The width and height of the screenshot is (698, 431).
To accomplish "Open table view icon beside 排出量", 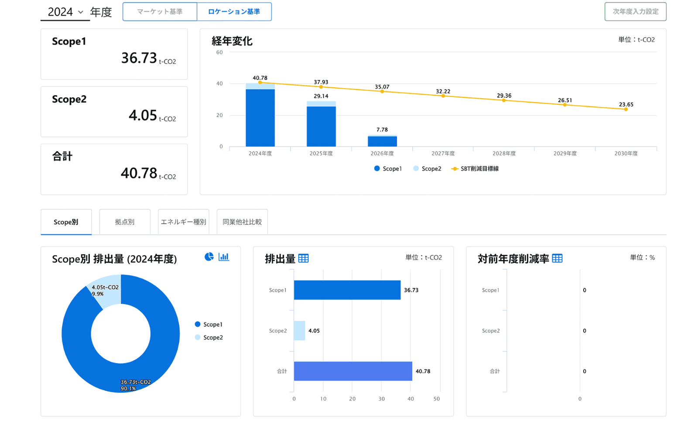I will click(x=304, y=259).
